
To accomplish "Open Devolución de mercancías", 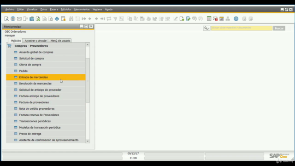I will (x=46, y=83).
